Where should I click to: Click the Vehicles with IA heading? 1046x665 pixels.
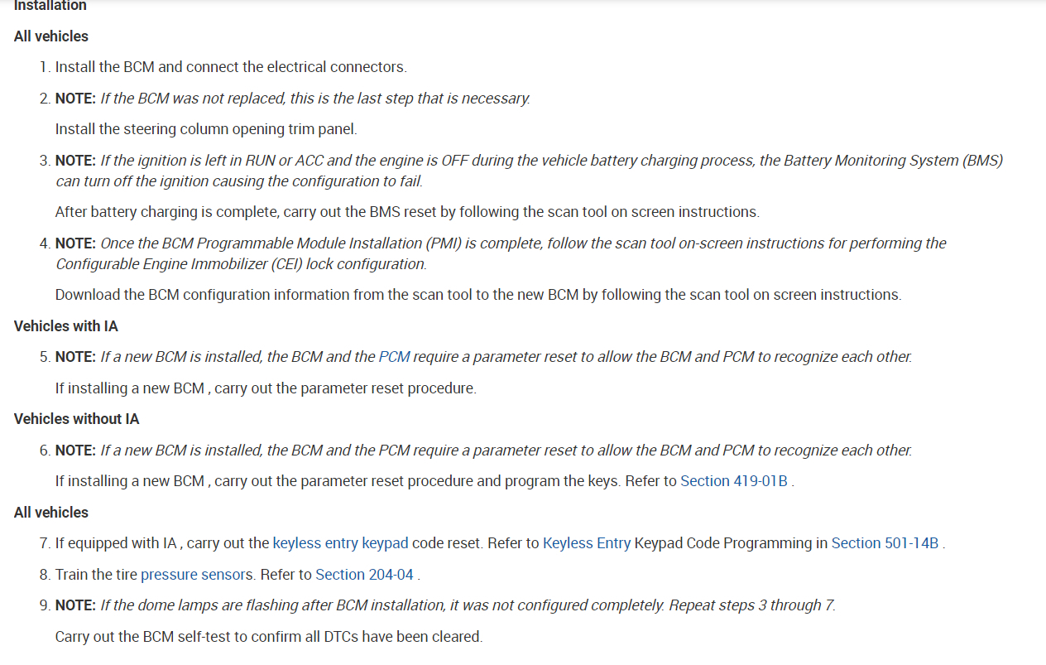click(x=66, y=326)
